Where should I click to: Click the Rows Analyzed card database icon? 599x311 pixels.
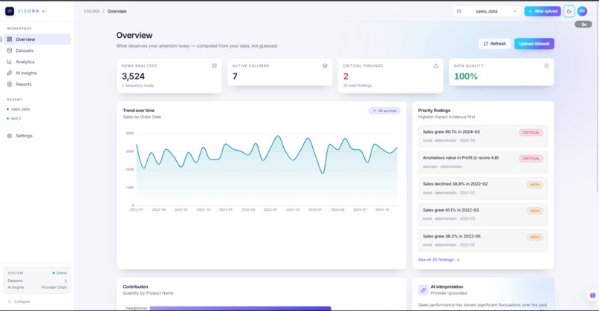(x=214, y=66)
